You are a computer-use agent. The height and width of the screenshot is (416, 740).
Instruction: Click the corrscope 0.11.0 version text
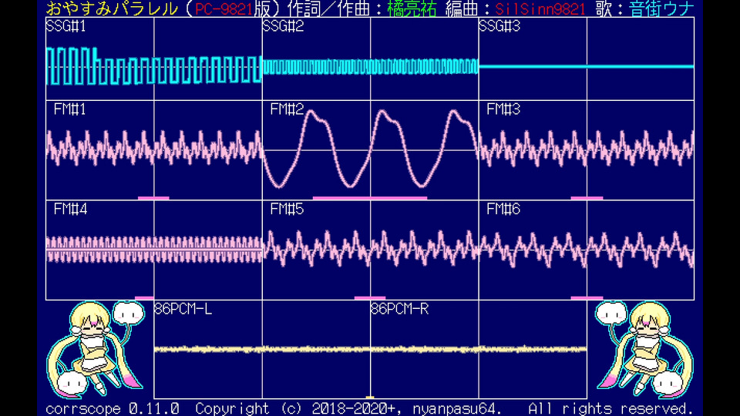(113, 408)
